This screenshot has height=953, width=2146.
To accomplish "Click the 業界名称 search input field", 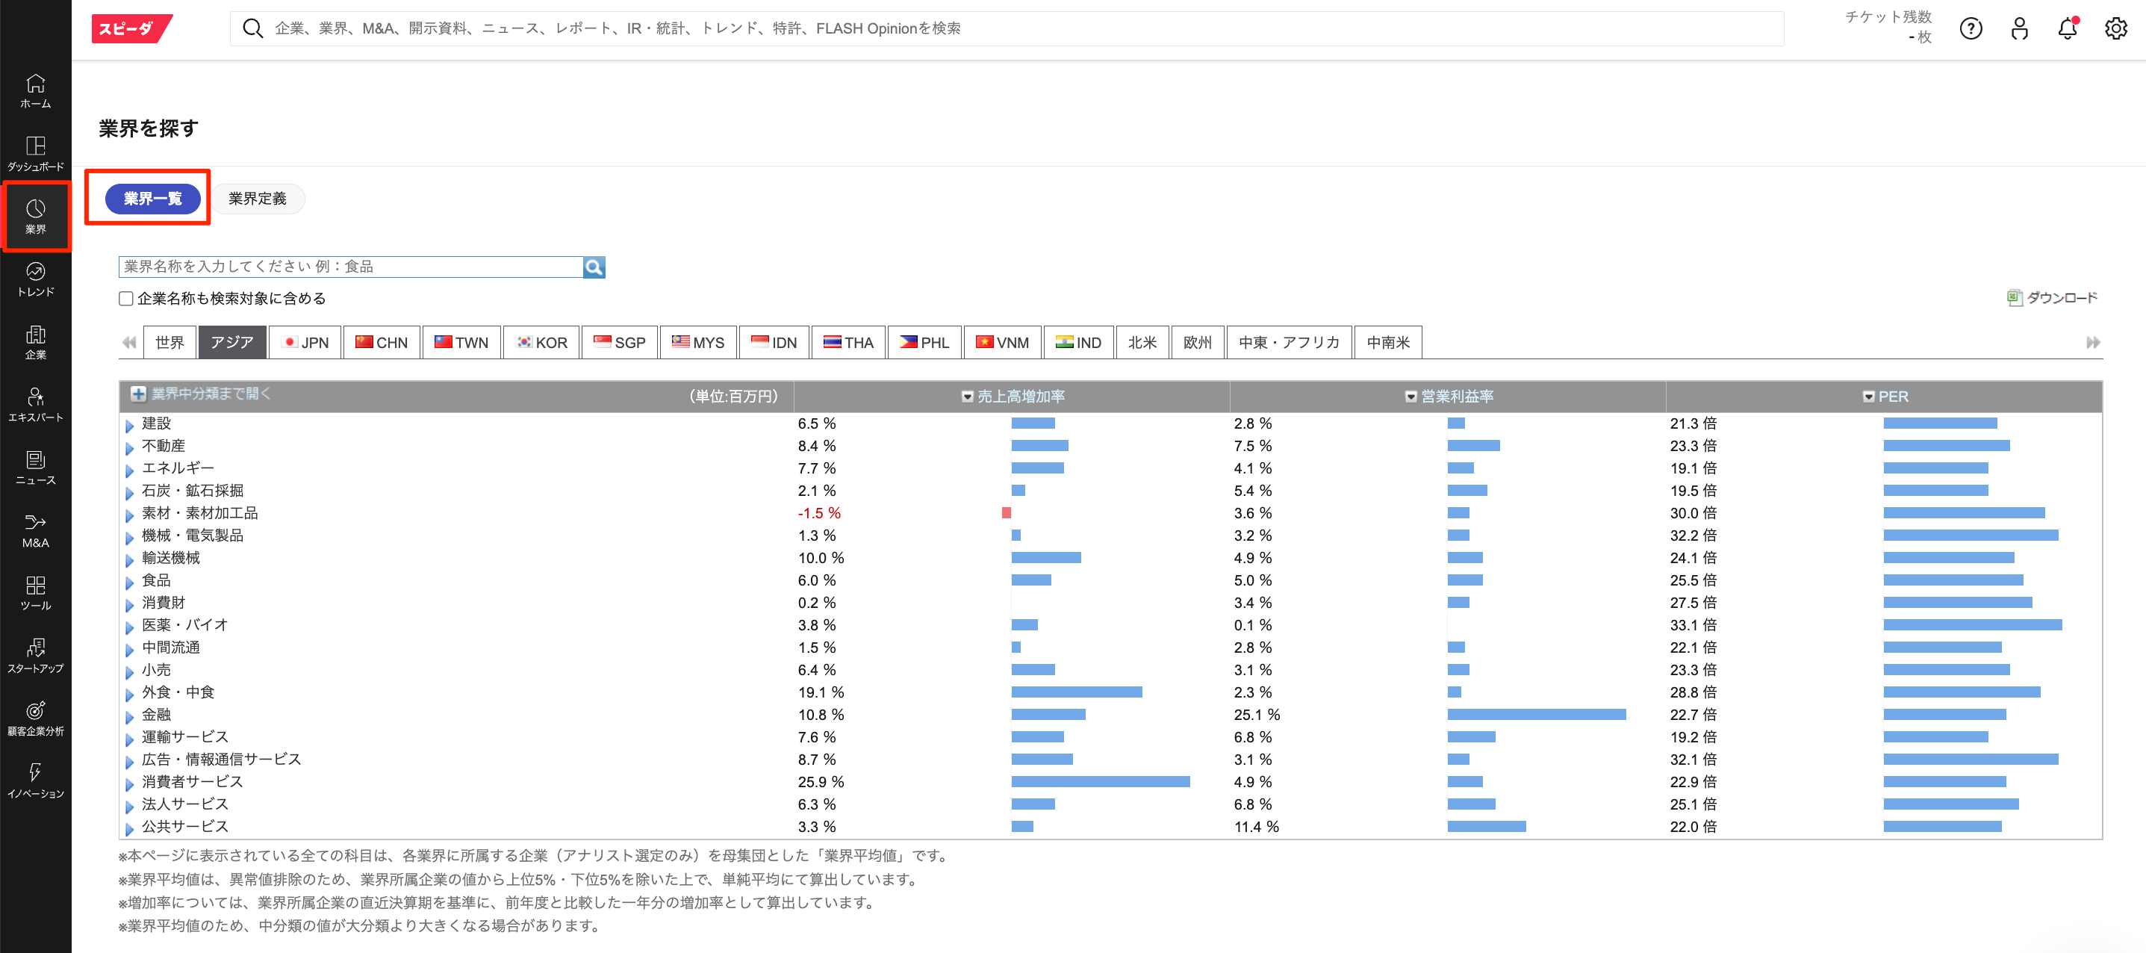I will point(350,267).
